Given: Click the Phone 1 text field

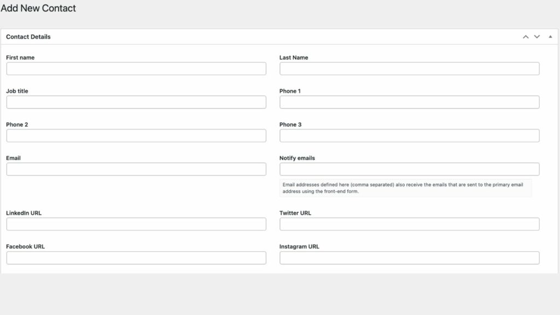Looking at the screenshot, I should coord(409,102).
